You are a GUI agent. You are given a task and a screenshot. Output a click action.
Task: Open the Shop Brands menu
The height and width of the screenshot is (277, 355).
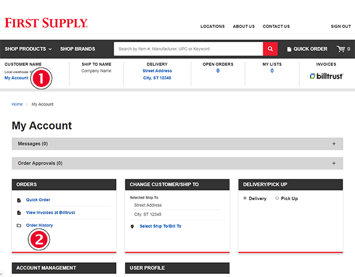[78, 49]
